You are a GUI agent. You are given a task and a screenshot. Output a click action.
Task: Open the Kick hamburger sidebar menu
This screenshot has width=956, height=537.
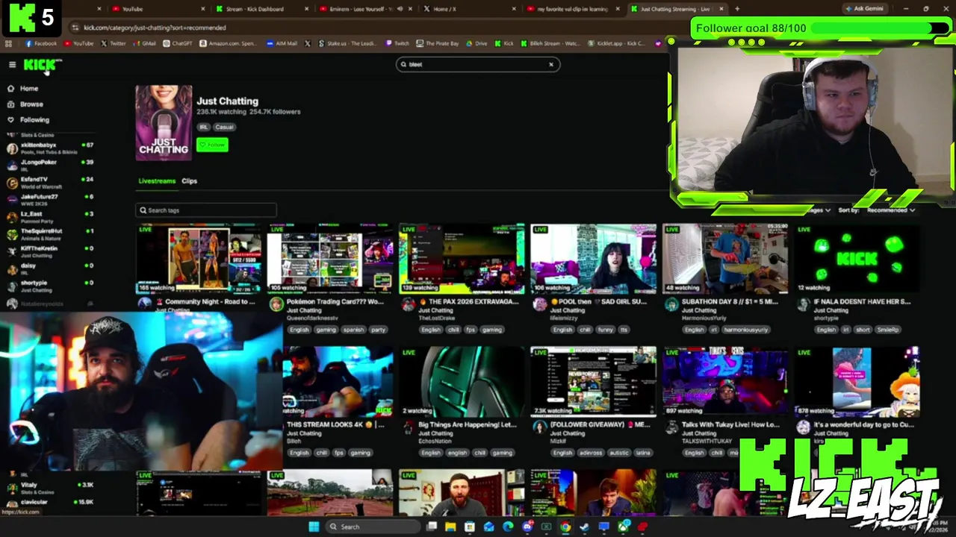point(12,65)
